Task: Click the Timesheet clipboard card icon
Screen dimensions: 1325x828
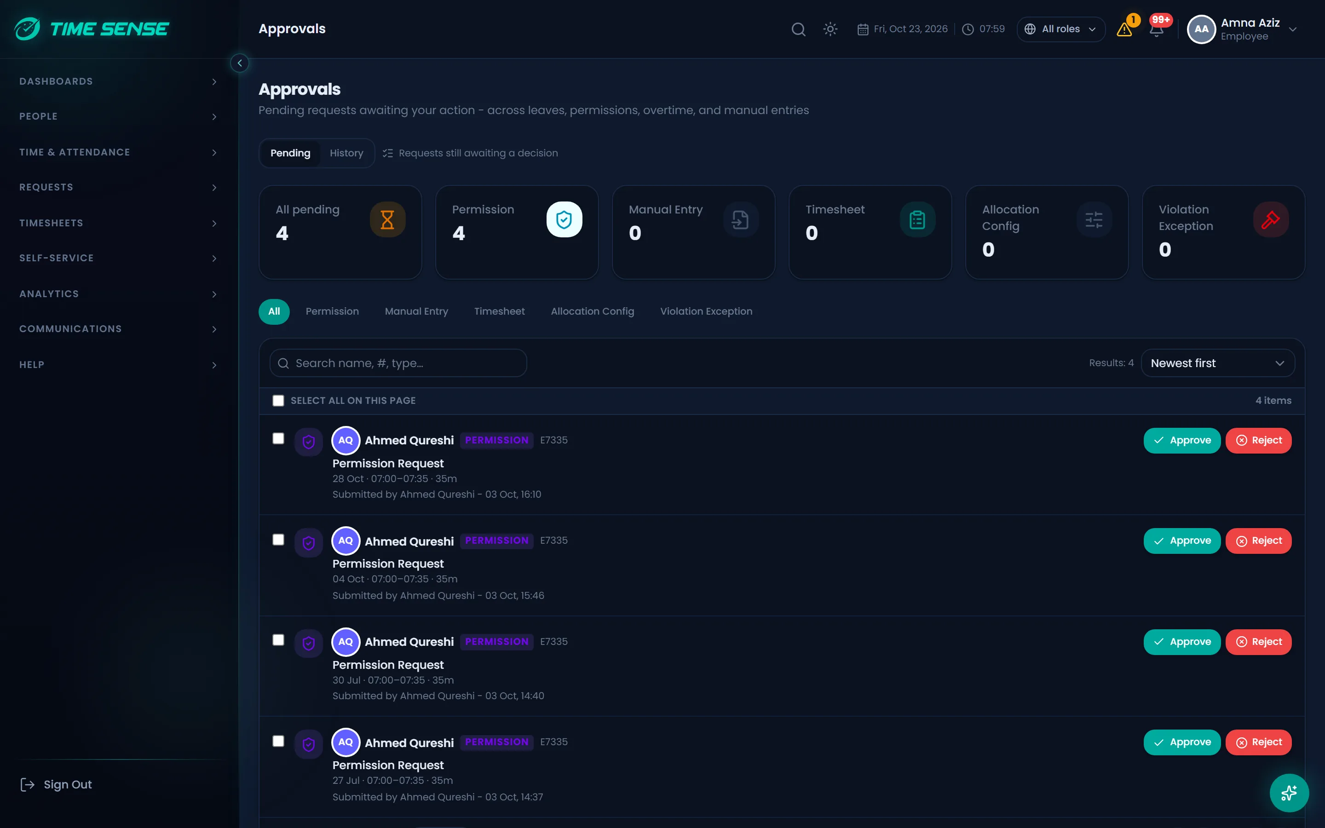Action: [917, 219]
